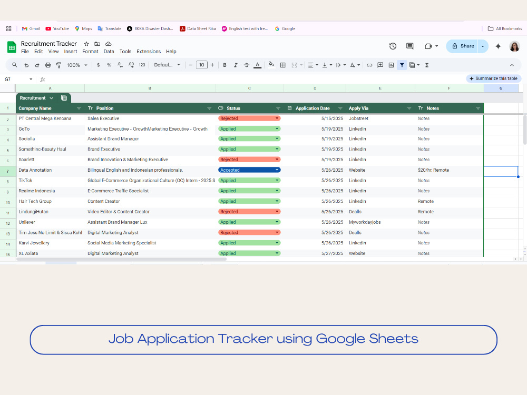Click the name box showing G7
This screenshot has height=395, width=527.
pyautogui.click(x=18, y=79)
